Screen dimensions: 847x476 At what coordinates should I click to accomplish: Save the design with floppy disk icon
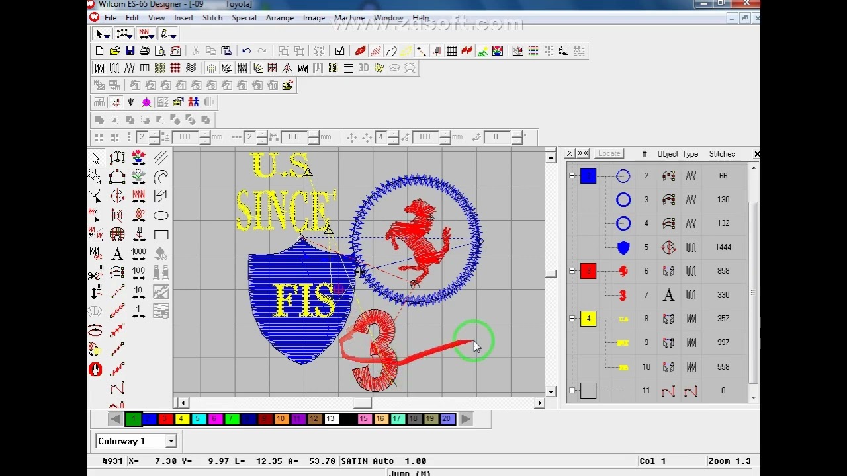[x=130, y=51]
